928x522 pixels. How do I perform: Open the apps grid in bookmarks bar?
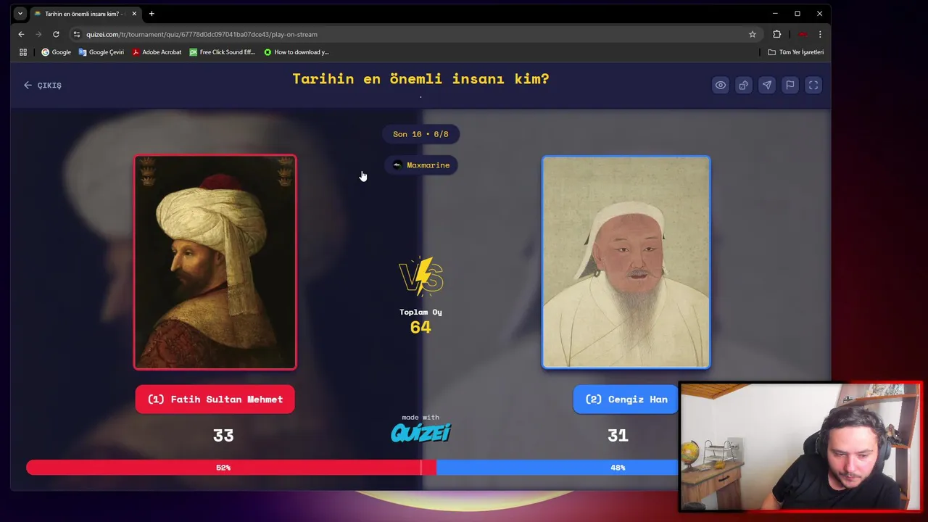point(23,52)
